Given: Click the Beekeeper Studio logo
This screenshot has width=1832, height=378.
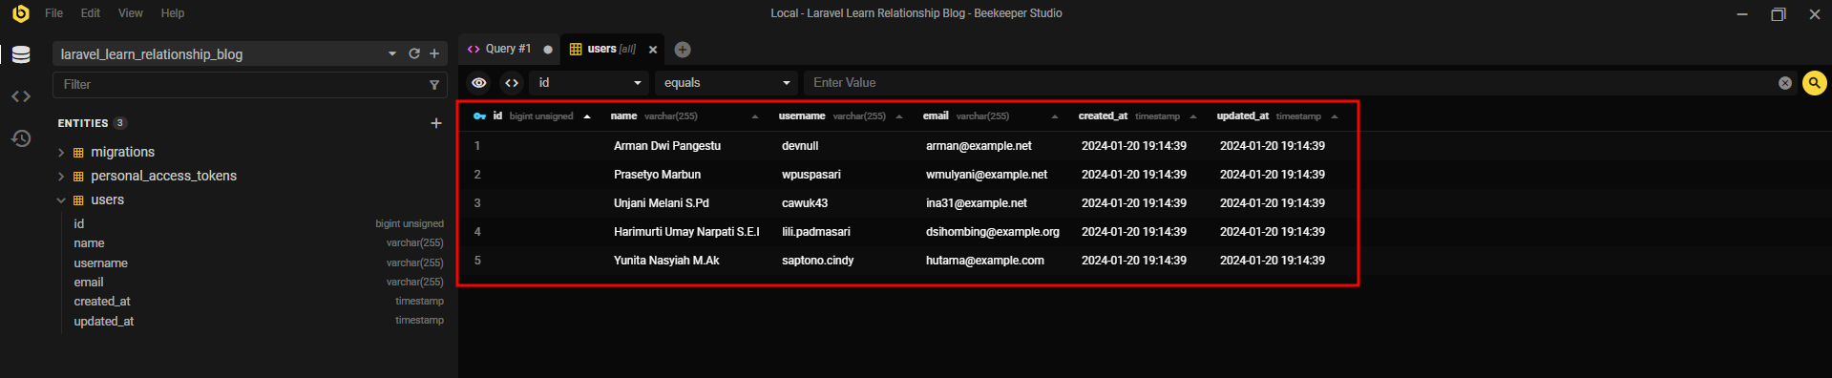Looking at the screenshot, I should pyautogui.click(x=21, y=13).
